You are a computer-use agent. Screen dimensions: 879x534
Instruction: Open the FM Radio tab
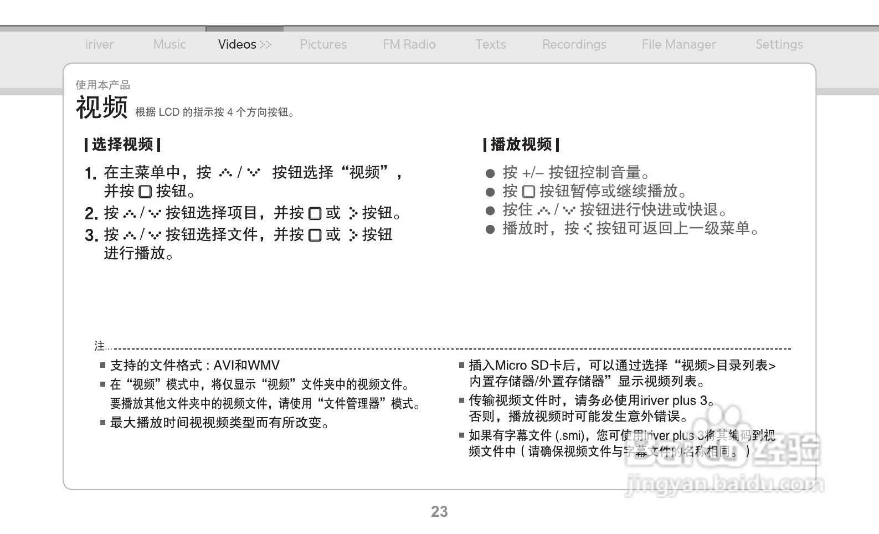(x=409, y=44)
